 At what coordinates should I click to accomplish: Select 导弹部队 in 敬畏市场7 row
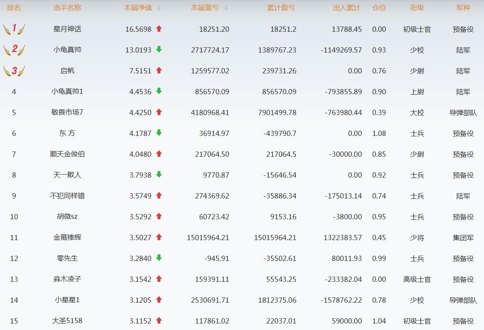(463, 112)
